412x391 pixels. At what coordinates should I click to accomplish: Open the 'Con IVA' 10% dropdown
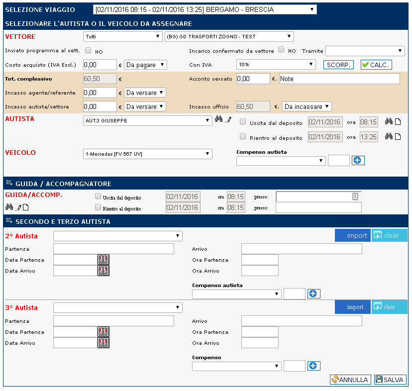276,64
